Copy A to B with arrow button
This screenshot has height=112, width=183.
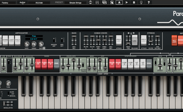coord(127,2)
